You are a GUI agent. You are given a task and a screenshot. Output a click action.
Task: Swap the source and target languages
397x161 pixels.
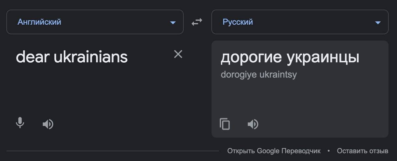[x=197, y=22]
